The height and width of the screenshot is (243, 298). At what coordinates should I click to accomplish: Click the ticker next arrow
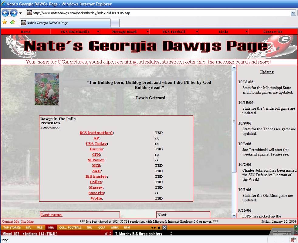tap(155, 228)
